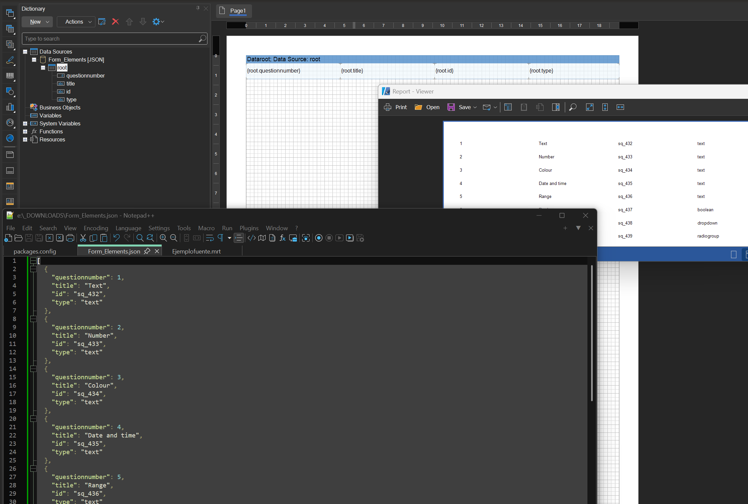Toggle the indent guide button in Notepad++
Screen dimensions: 748x504
coord(239,238)
